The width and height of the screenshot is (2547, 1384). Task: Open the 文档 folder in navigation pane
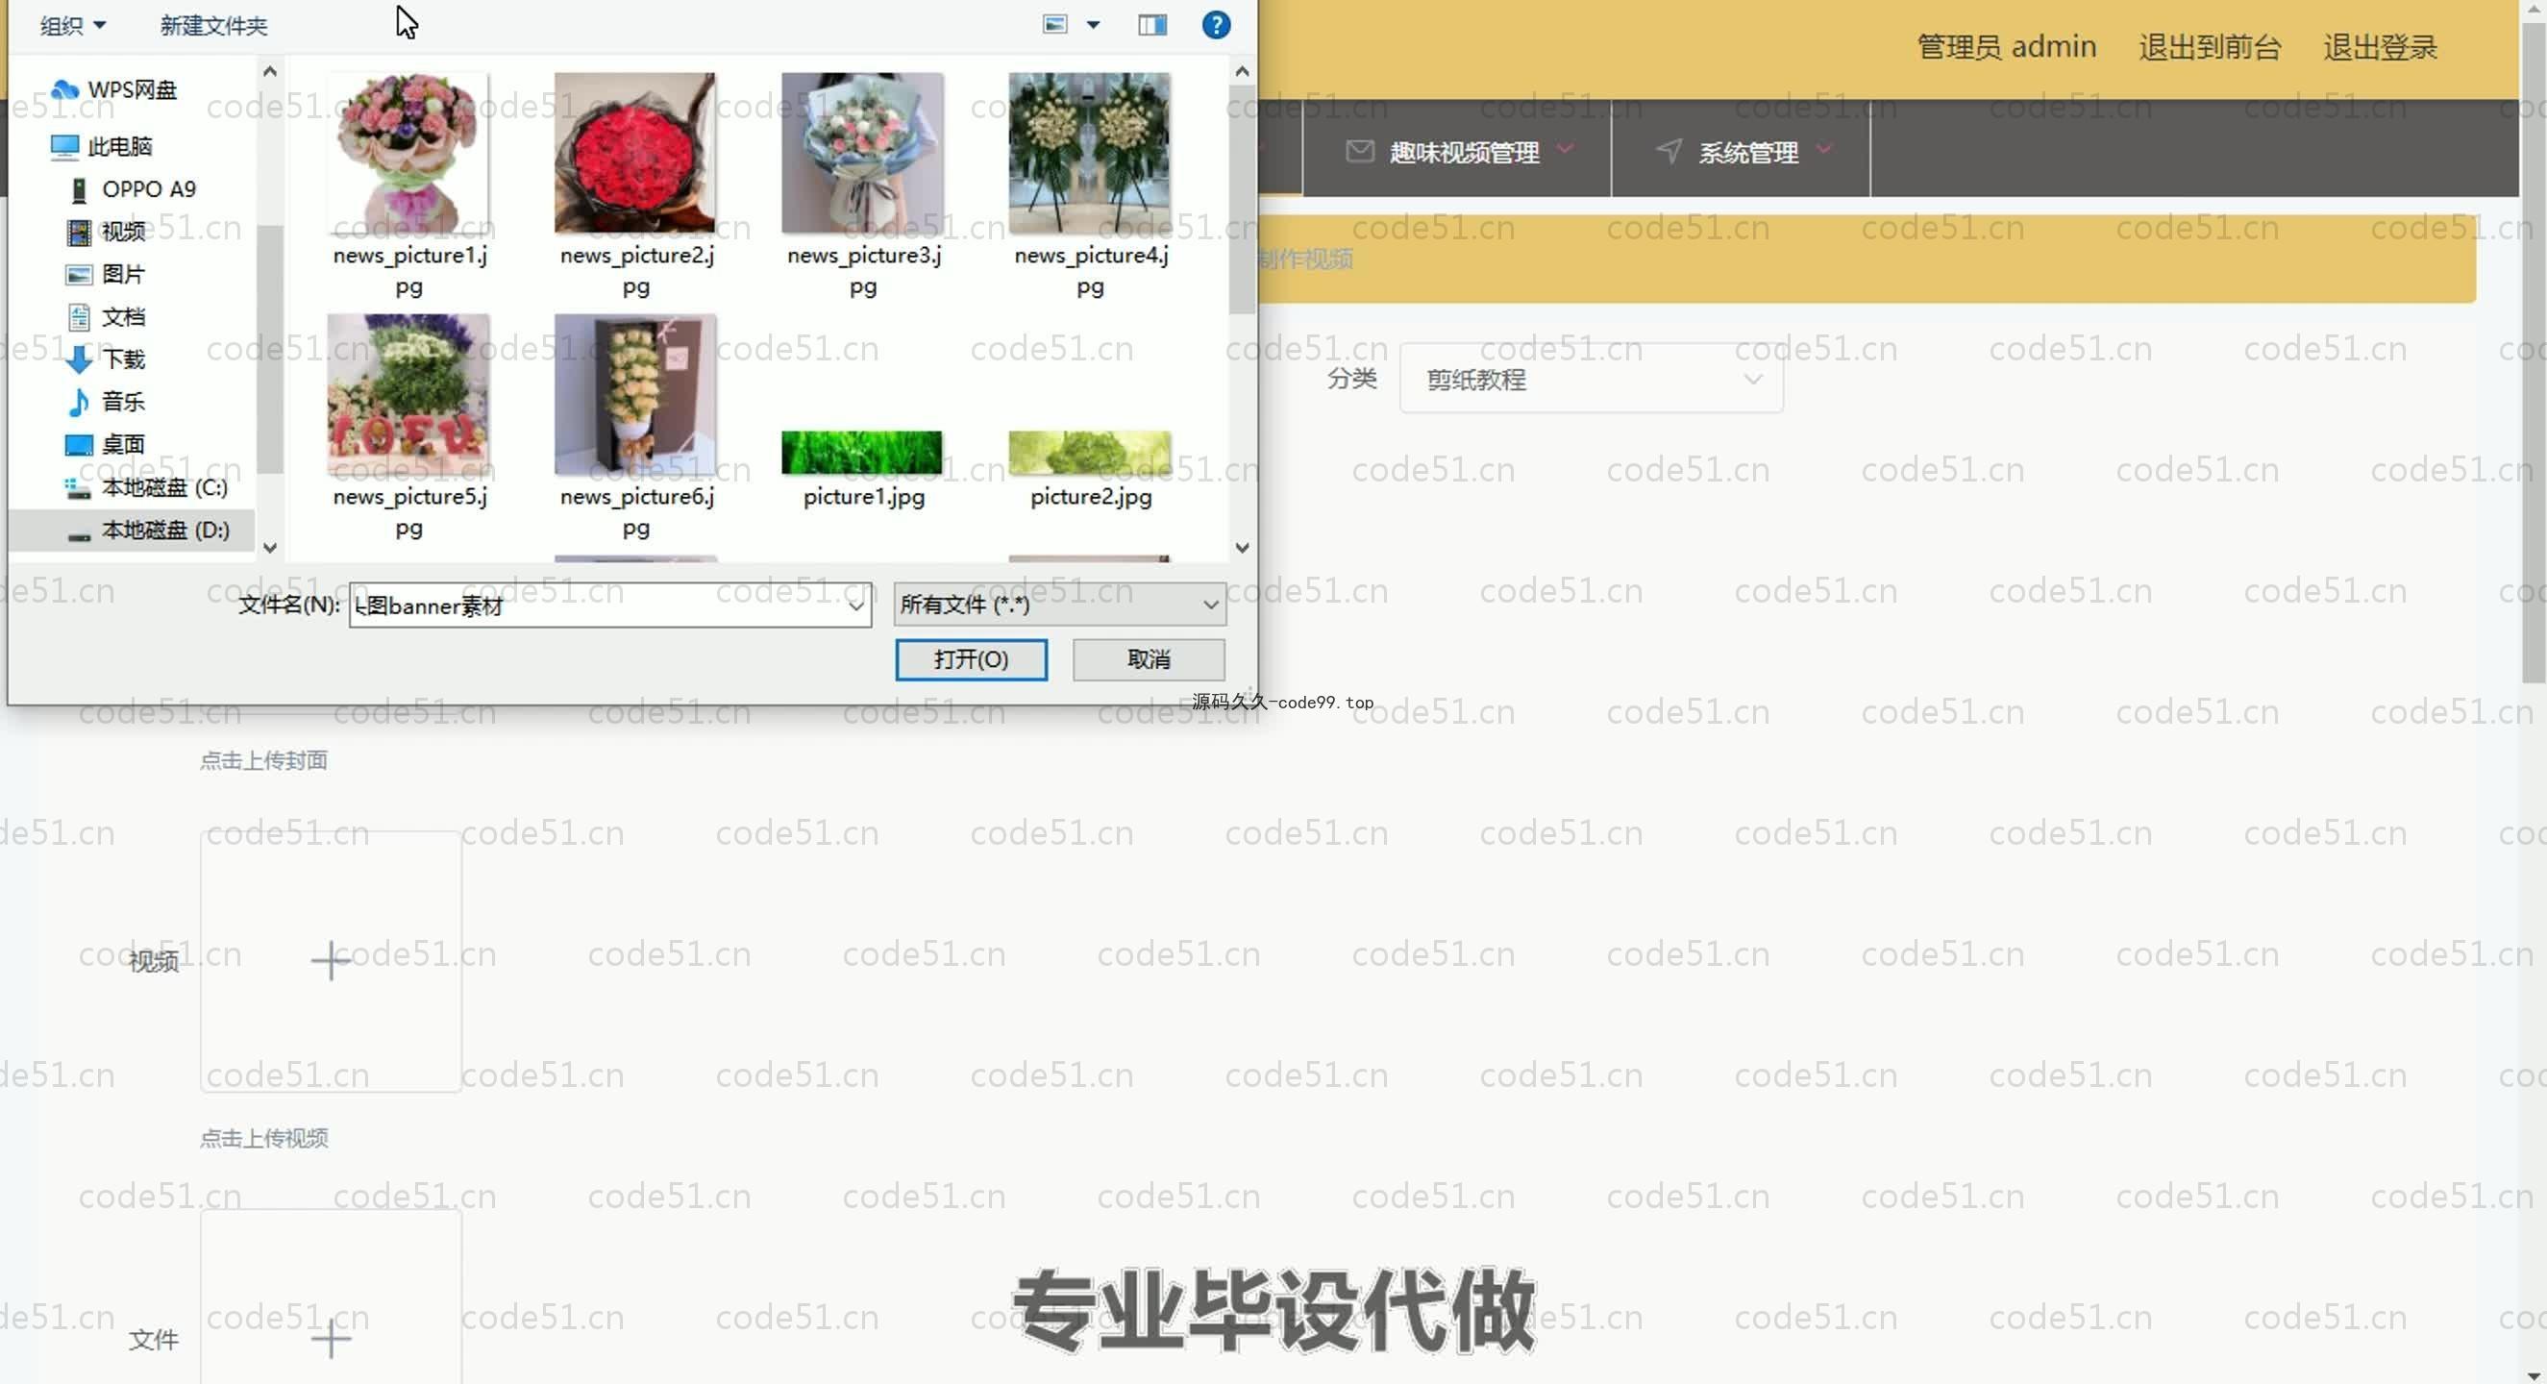click(107, 316)
